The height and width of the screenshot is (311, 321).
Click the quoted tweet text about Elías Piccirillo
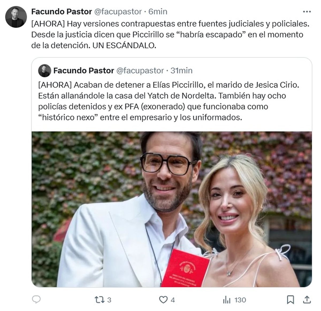tap(169, 101)
